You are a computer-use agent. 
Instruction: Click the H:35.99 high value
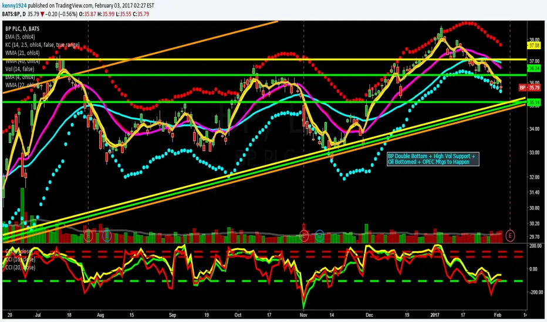[106, 14]
